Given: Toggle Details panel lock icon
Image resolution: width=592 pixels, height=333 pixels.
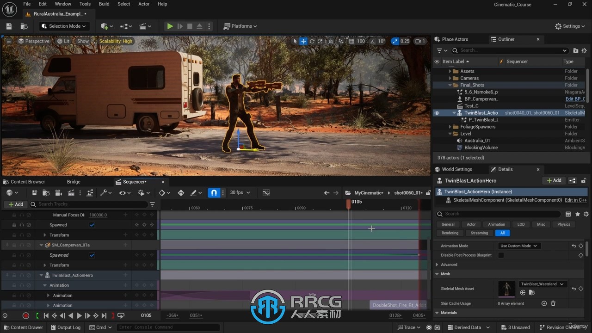Looking at the screenshot, I should click(x=584, y=181).
